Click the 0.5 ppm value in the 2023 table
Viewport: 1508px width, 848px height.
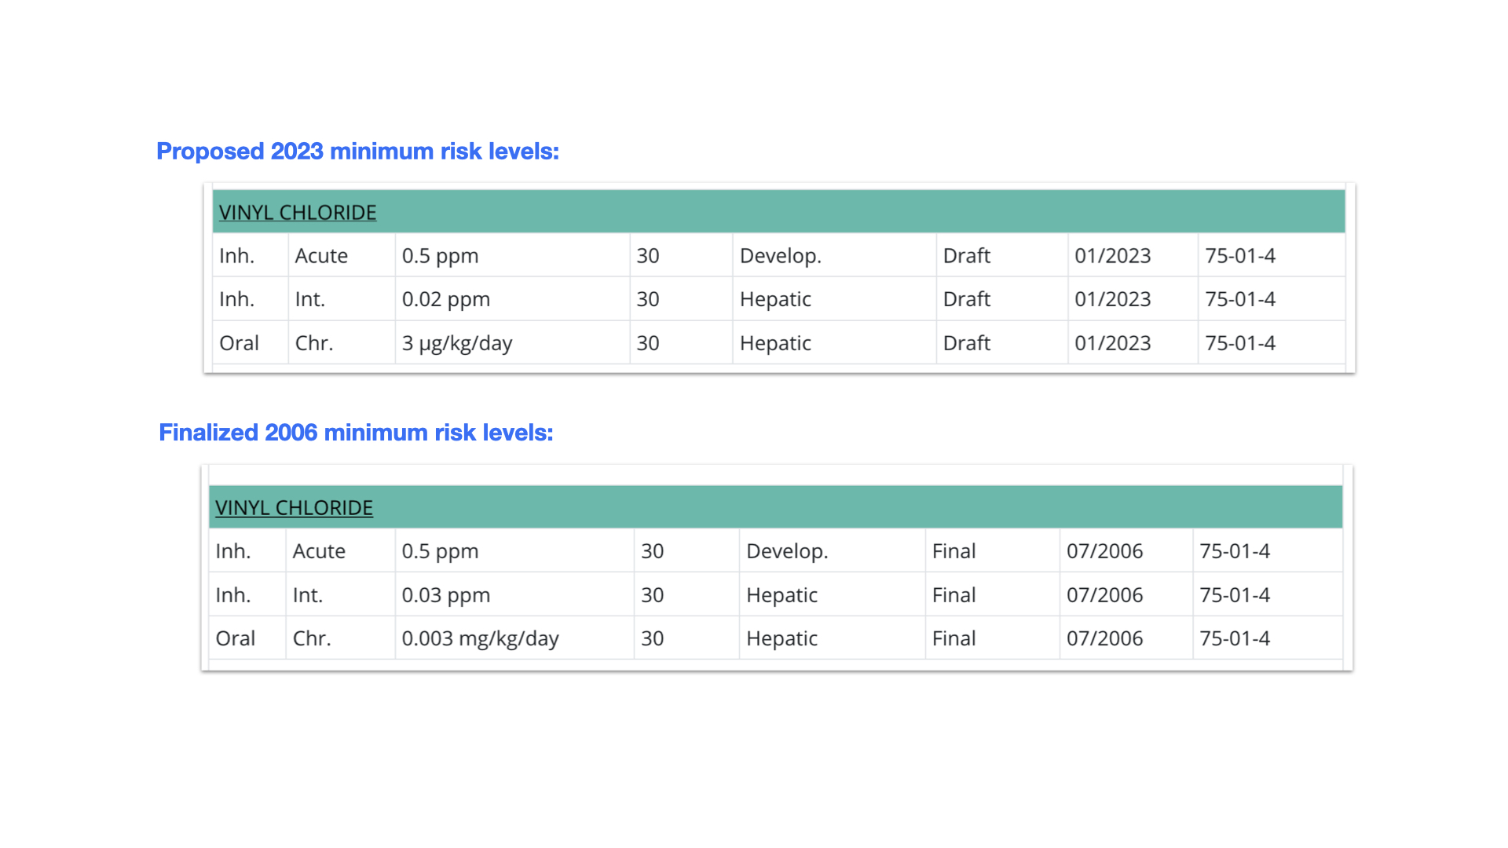point(440,256)
